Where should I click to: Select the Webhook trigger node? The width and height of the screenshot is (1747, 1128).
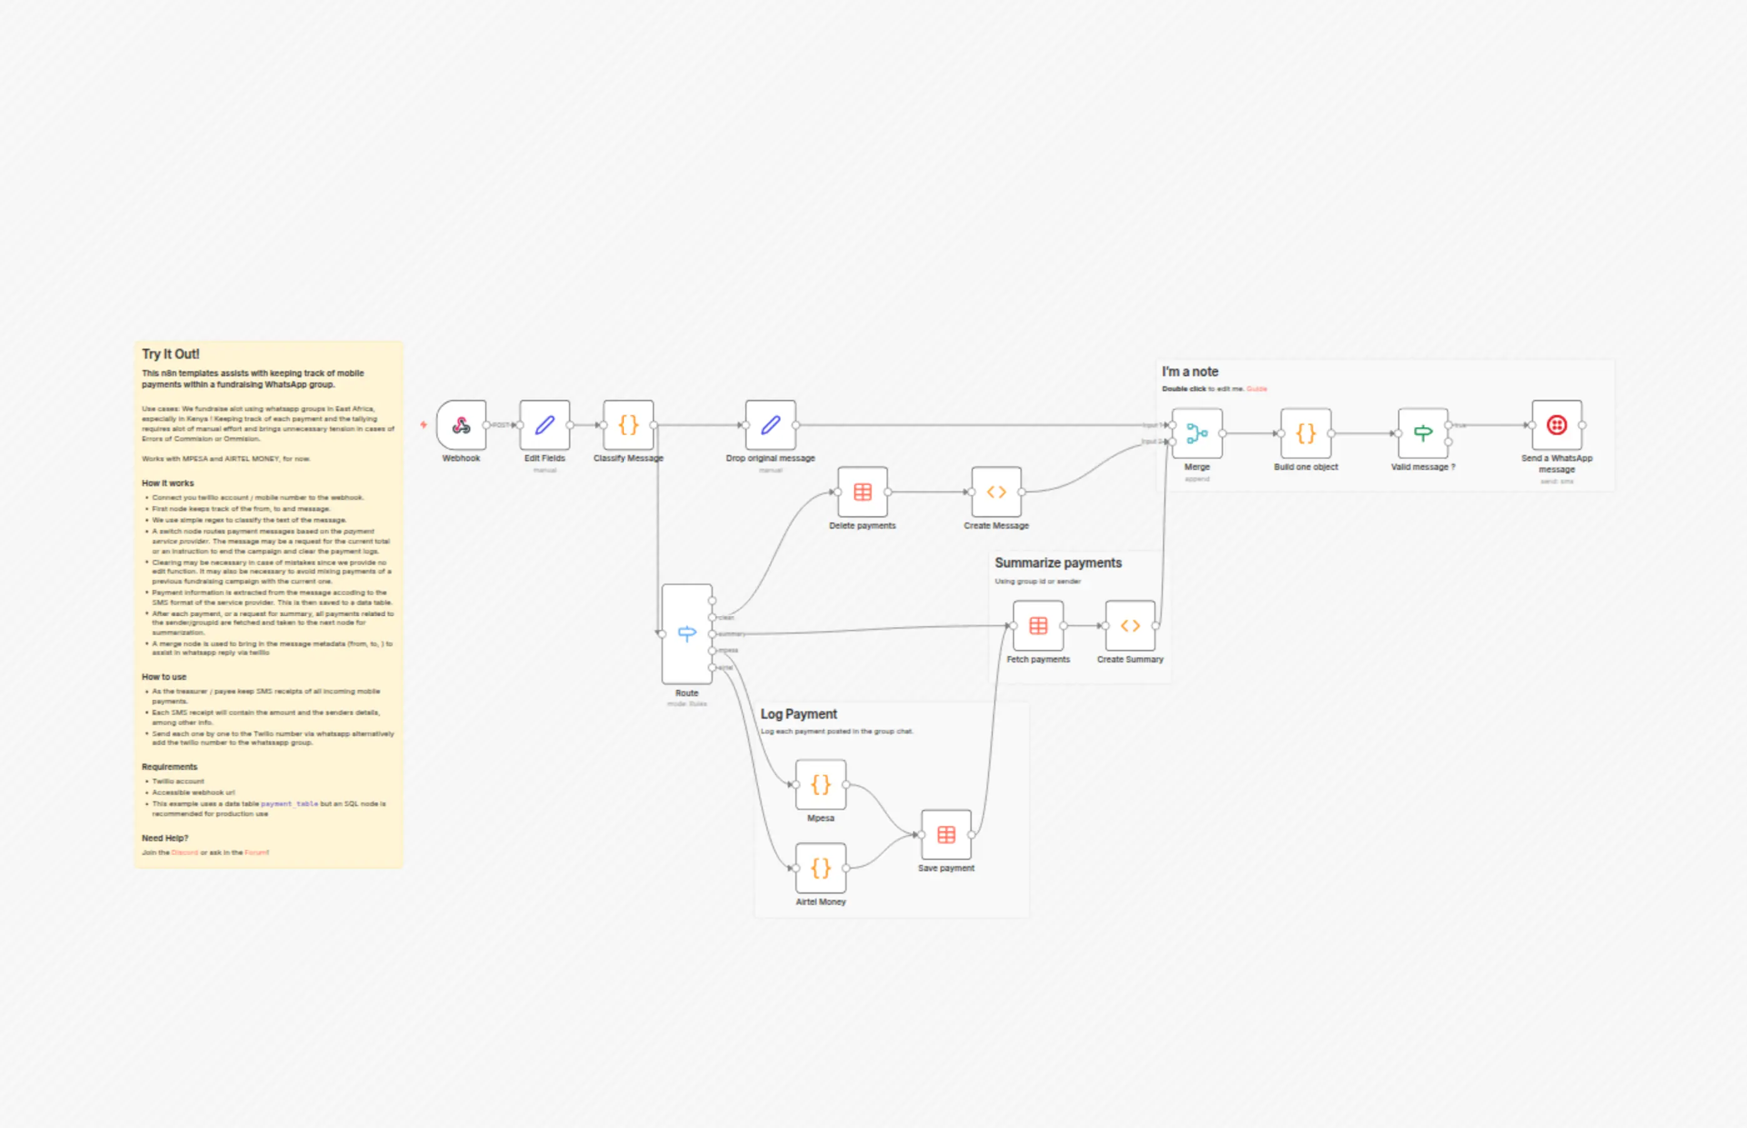[x=461, y=425]
